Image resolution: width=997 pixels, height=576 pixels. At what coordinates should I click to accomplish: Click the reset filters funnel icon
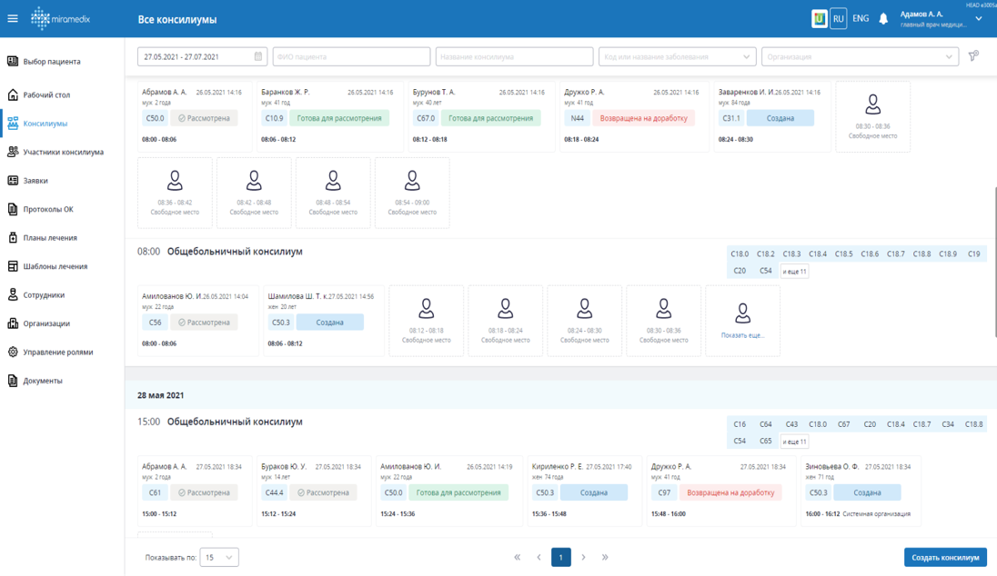pos(973,56)
